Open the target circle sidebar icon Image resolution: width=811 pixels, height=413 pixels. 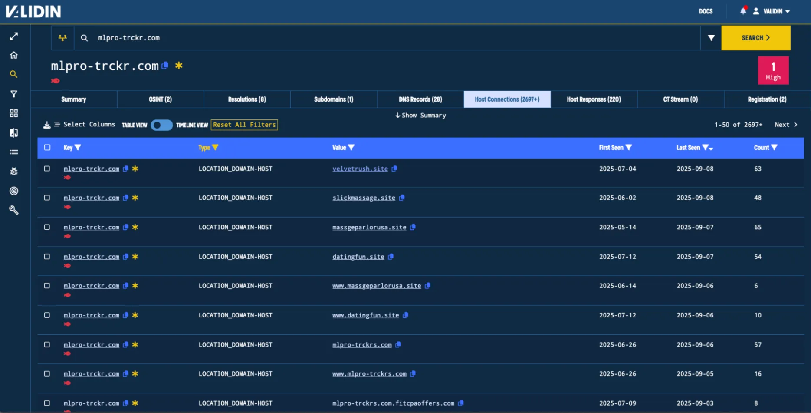(14, 191)
